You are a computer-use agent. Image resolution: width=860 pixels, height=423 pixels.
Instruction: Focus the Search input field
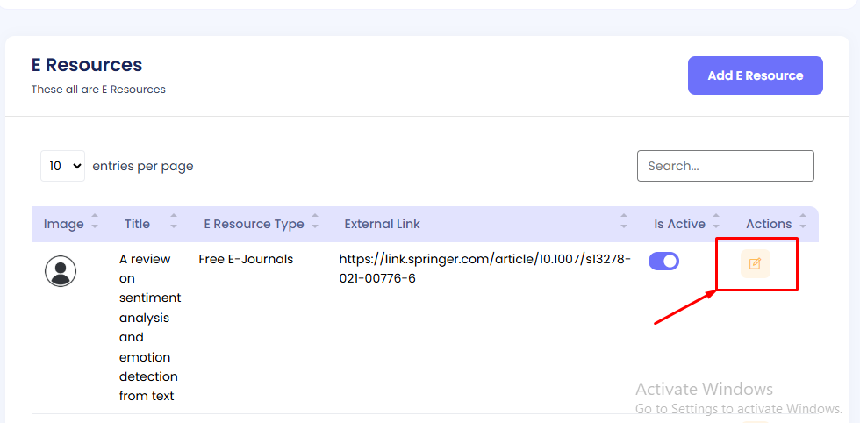pos(725,166)
